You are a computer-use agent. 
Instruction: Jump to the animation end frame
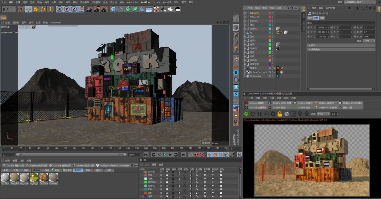click(x=183, y=155)
